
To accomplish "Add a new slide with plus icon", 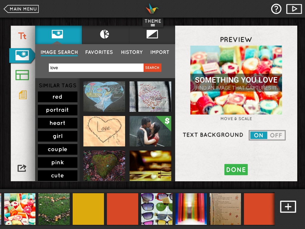I will (x=288, y=207).
